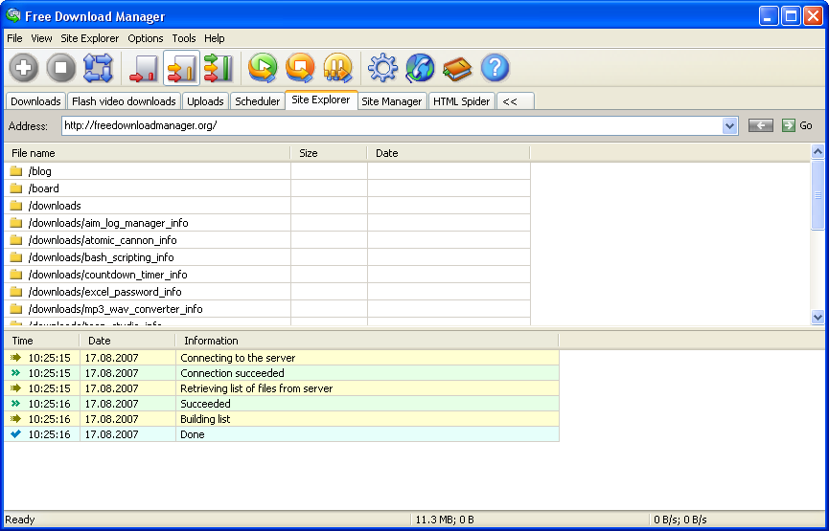Image resolution: width=829 pixels, height=531 pixels.
Task: Select log entry 'Connecting to the server'
Action: (282, 358)
